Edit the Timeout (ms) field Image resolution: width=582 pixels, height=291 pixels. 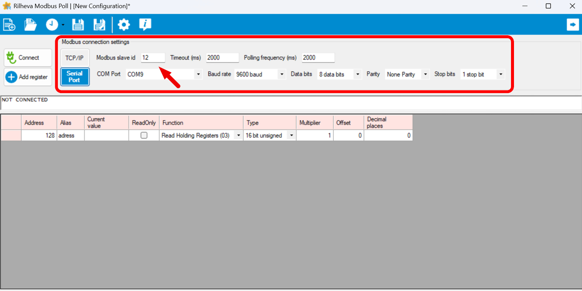222,57
